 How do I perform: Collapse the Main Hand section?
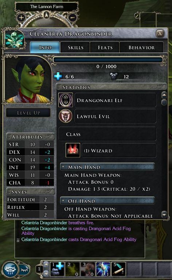(63, 167)
